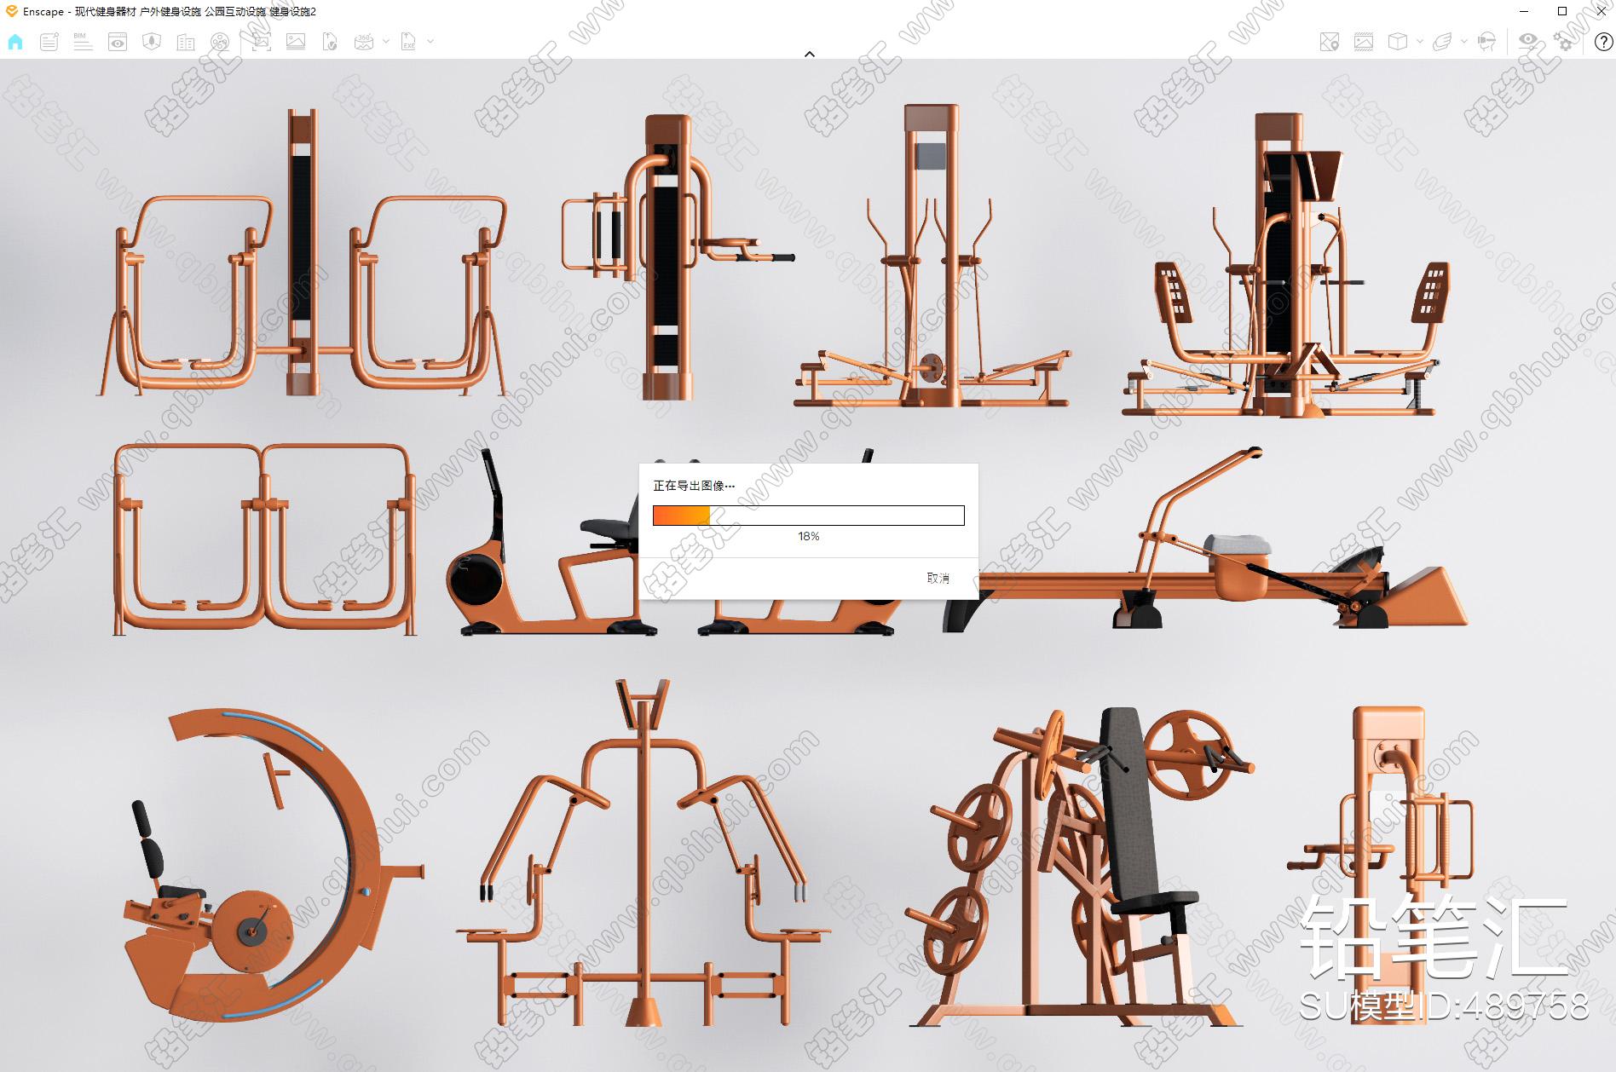This screenshot has width=1616, height=1072.
Task: Click the Upload Management file icon
Action: [330, 42]
